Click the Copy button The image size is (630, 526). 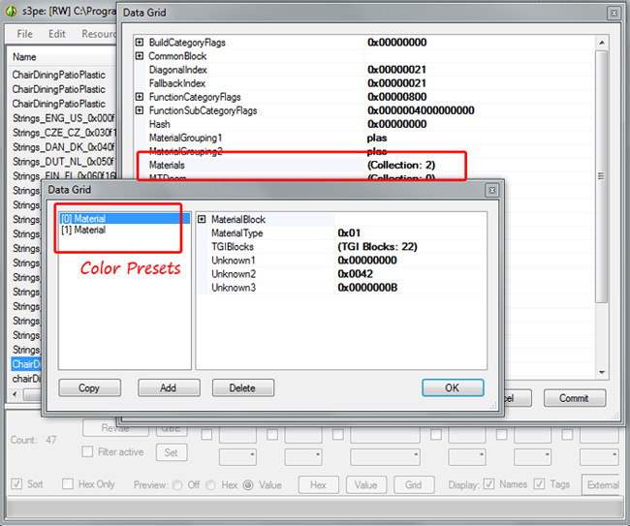click(x=89, y=387)
